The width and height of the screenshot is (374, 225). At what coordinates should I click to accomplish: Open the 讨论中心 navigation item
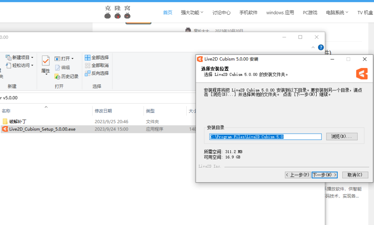[221, 12]
